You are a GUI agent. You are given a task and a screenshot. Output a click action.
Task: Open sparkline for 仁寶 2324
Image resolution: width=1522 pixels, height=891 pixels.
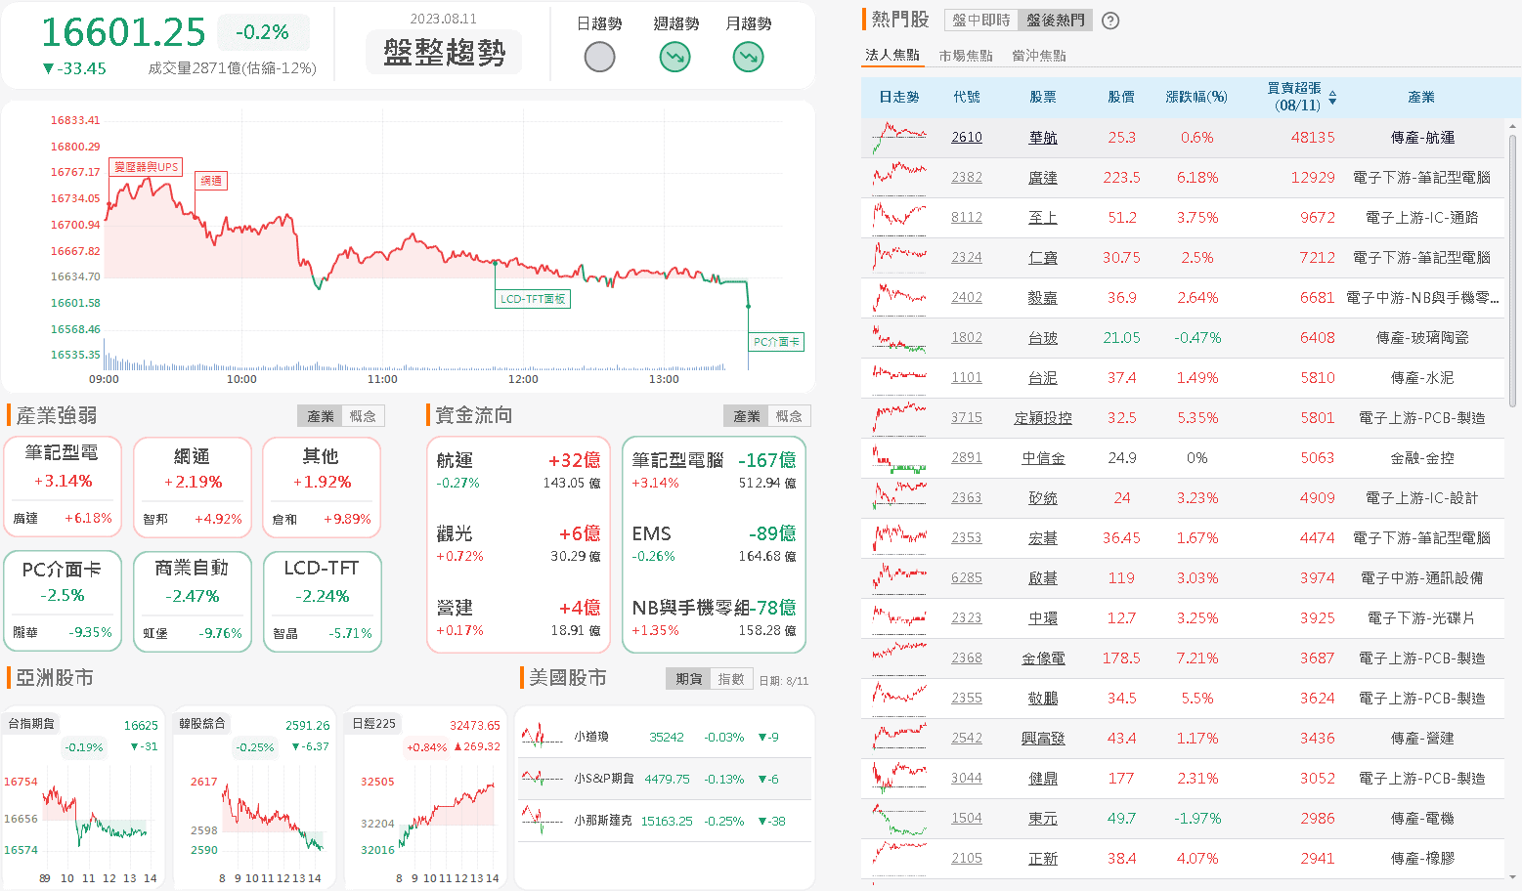pyautogui.click(x=899, y=257)
